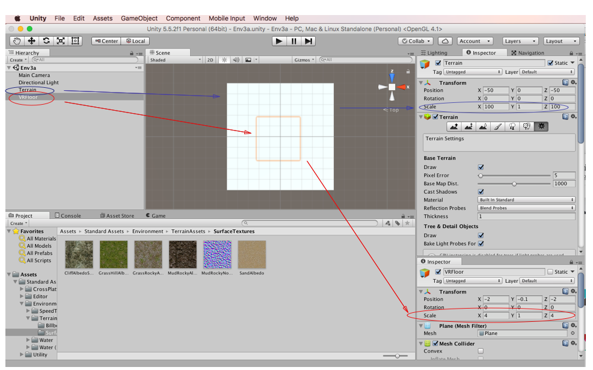Open the GameObject menu
This screenshot has height=370, width=593.
coord(139,18)
